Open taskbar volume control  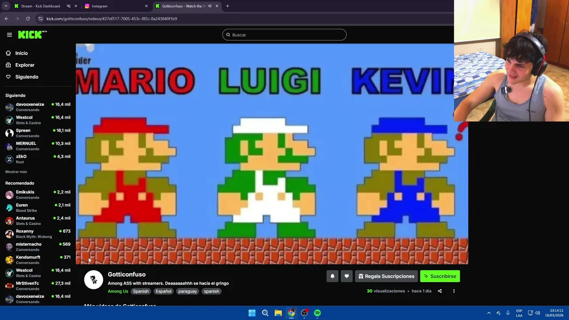coord(537,313)
